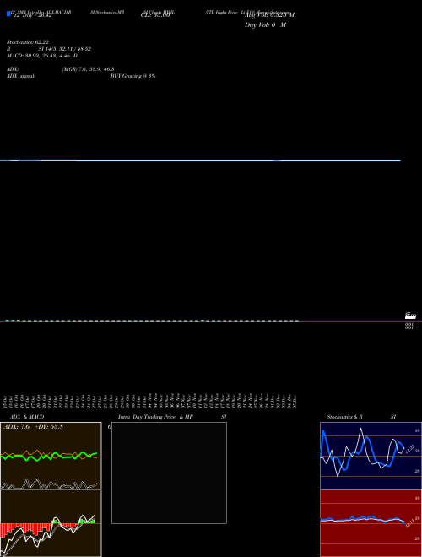The width and height of the screenshot is (422, 557).
Task: Click the empty Intra Day Trading Price panel
Action: (169, 473)
